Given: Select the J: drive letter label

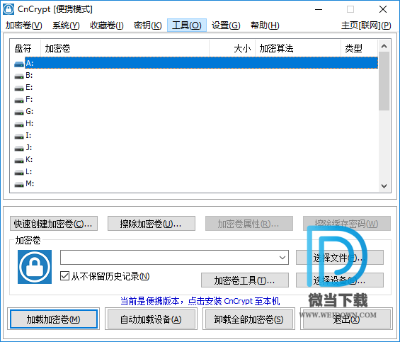Looking at the screenshot, I should pyautogui.click(x=29, y=147).
